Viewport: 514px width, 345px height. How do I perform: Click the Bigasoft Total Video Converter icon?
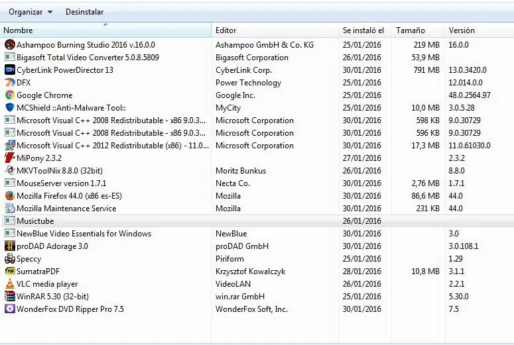(x=10, y=58)
